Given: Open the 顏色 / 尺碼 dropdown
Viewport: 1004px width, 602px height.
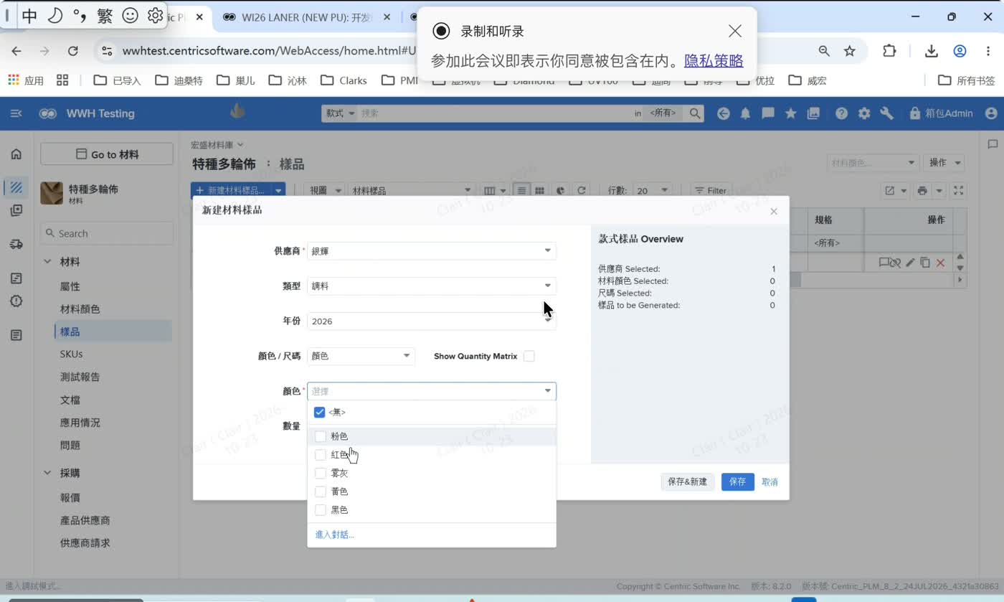Looking at the screenshot, I should coord(361,357).
